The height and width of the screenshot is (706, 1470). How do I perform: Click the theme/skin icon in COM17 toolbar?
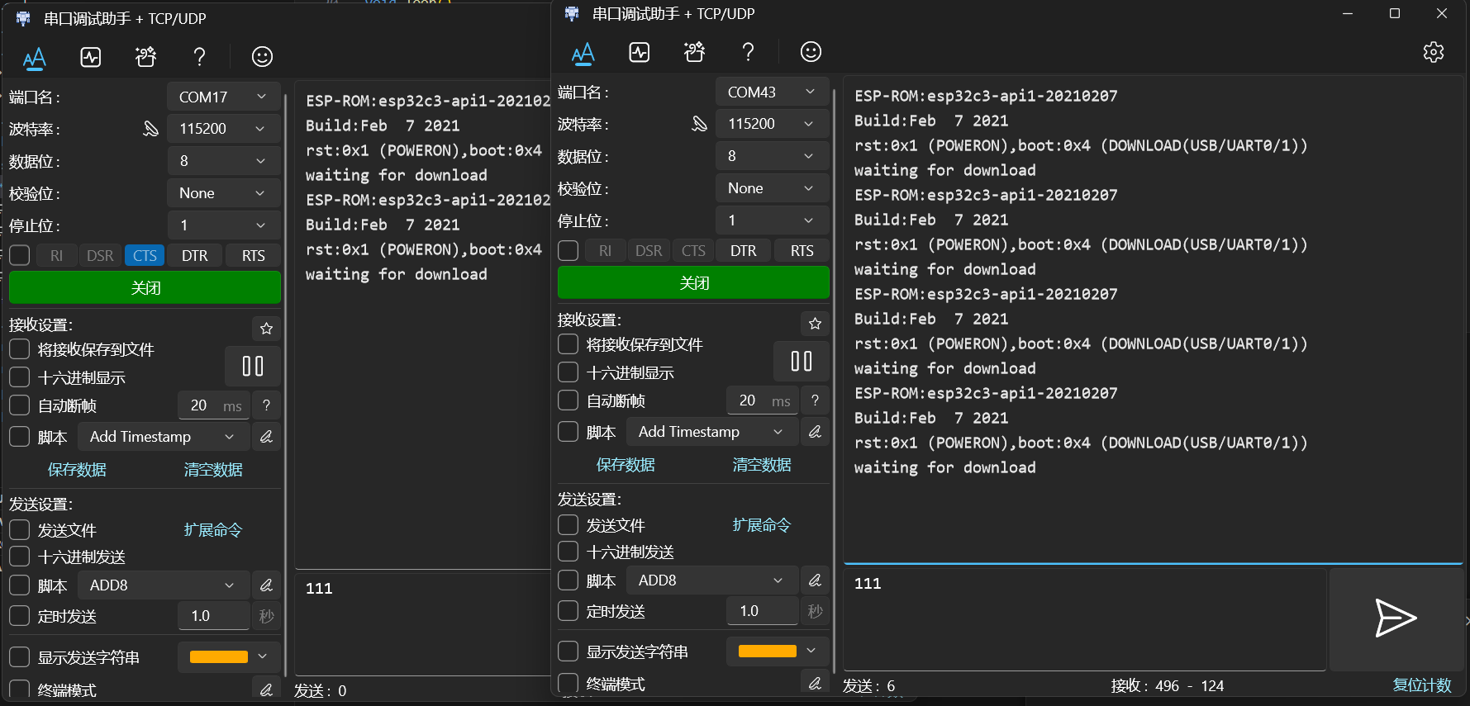(145, 57)
